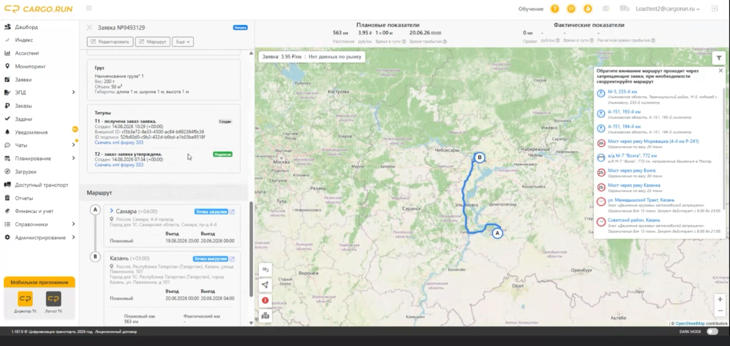Open the Еще dropdown
Screen dimensions: 730x346
183,42
